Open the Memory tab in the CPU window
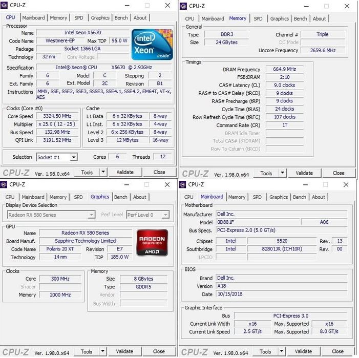Screen dimensions: 359x358 pos(58,17)
